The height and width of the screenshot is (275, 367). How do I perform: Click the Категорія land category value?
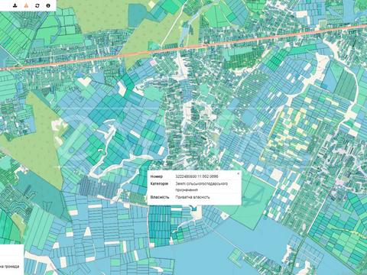click(x=201, y=186)
